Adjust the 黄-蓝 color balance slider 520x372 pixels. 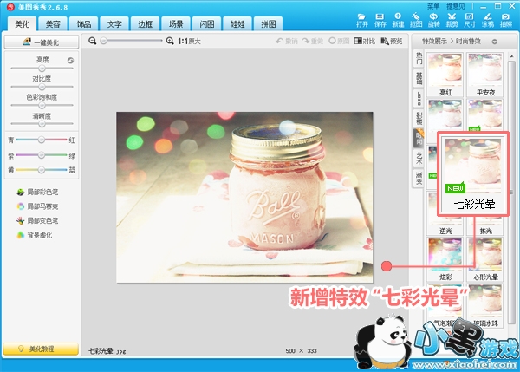pyautogui.click(x=41, y=170)
